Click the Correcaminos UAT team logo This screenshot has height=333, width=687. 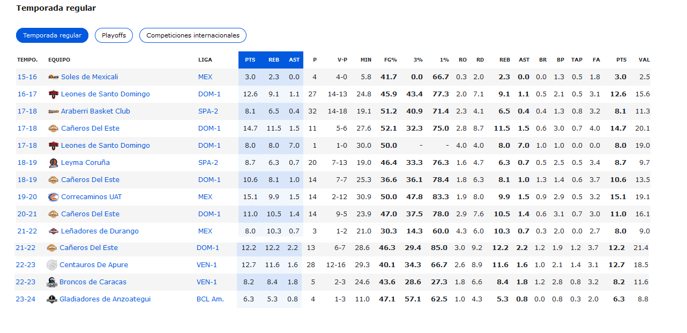click(x=53, y=197)
